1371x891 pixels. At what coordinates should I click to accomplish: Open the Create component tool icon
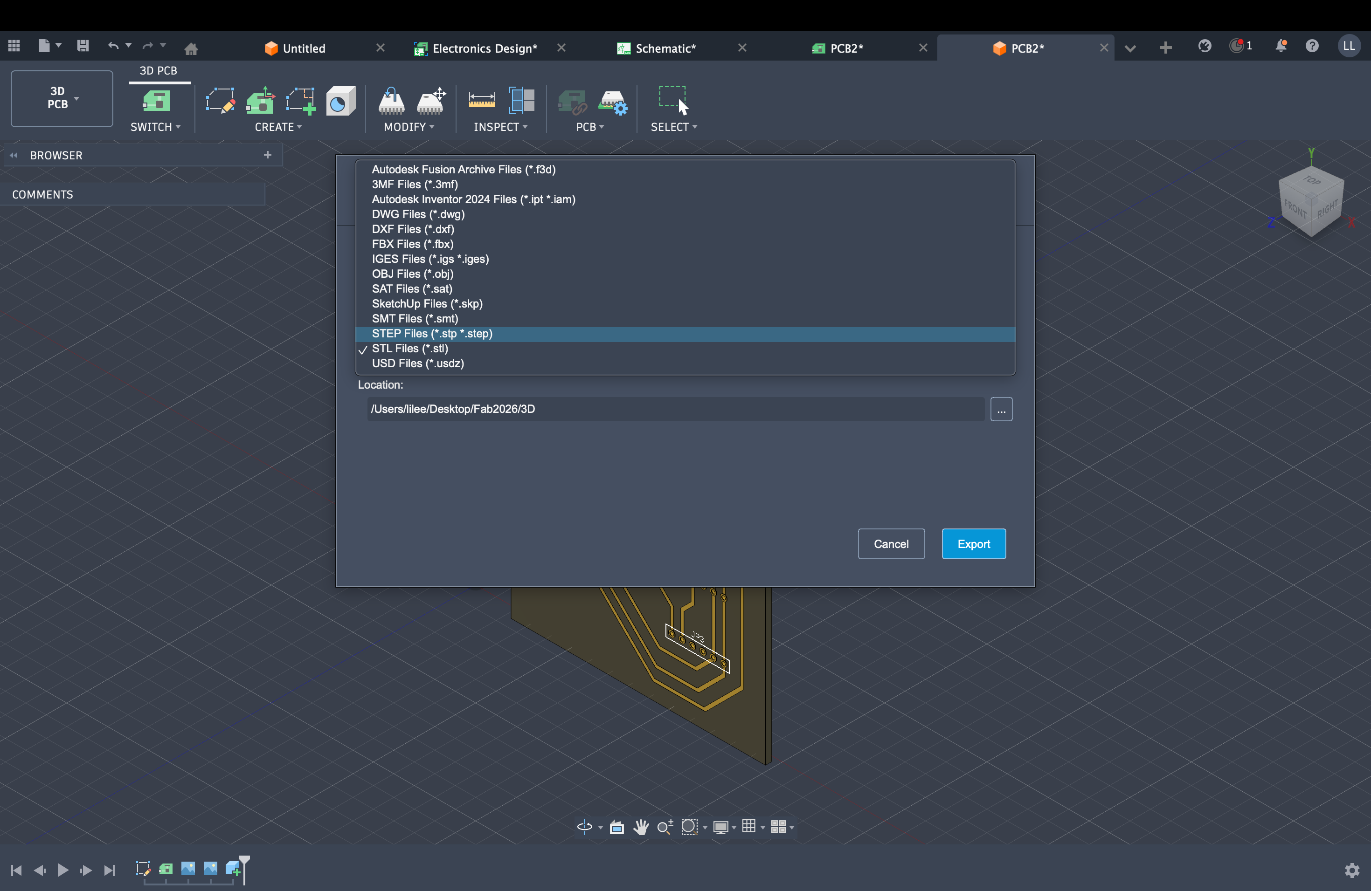(260, 101)
